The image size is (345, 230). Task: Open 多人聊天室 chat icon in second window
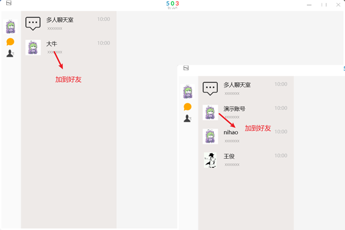210,88
